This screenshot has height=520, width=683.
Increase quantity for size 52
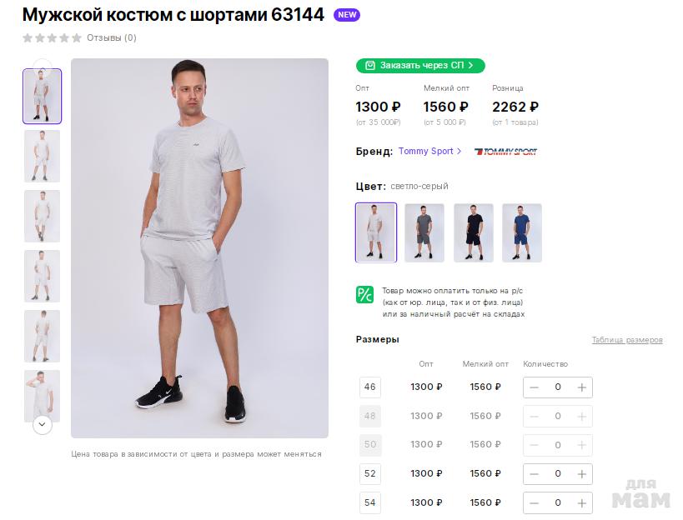581,474
